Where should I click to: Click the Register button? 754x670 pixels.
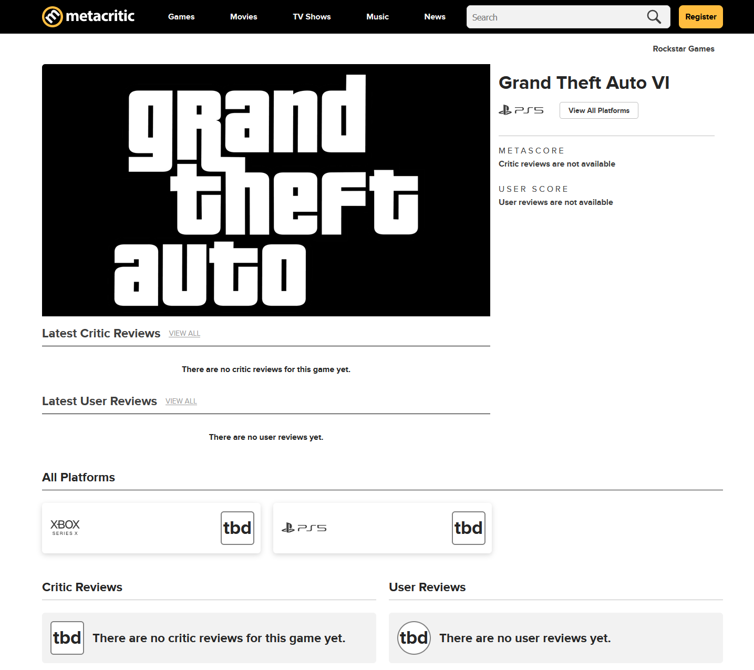pos(701,17)
